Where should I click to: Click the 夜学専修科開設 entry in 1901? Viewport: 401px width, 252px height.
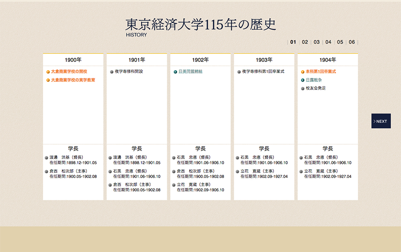(x=129, y=72)
